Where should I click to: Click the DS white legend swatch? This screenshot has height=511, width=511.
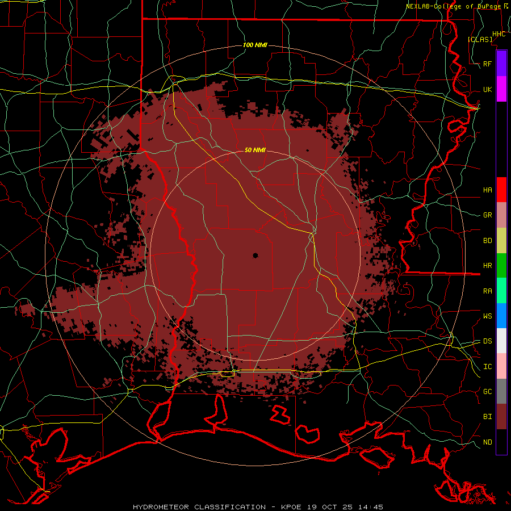(x=501, y=341)
